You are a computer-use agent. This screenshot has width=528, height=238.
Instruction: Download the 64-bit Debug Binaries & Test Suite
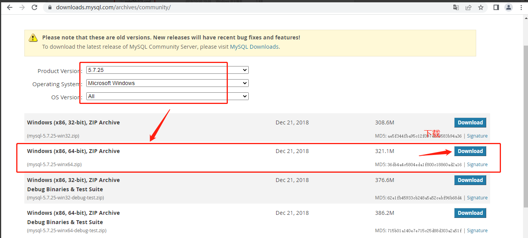point(470,213)
